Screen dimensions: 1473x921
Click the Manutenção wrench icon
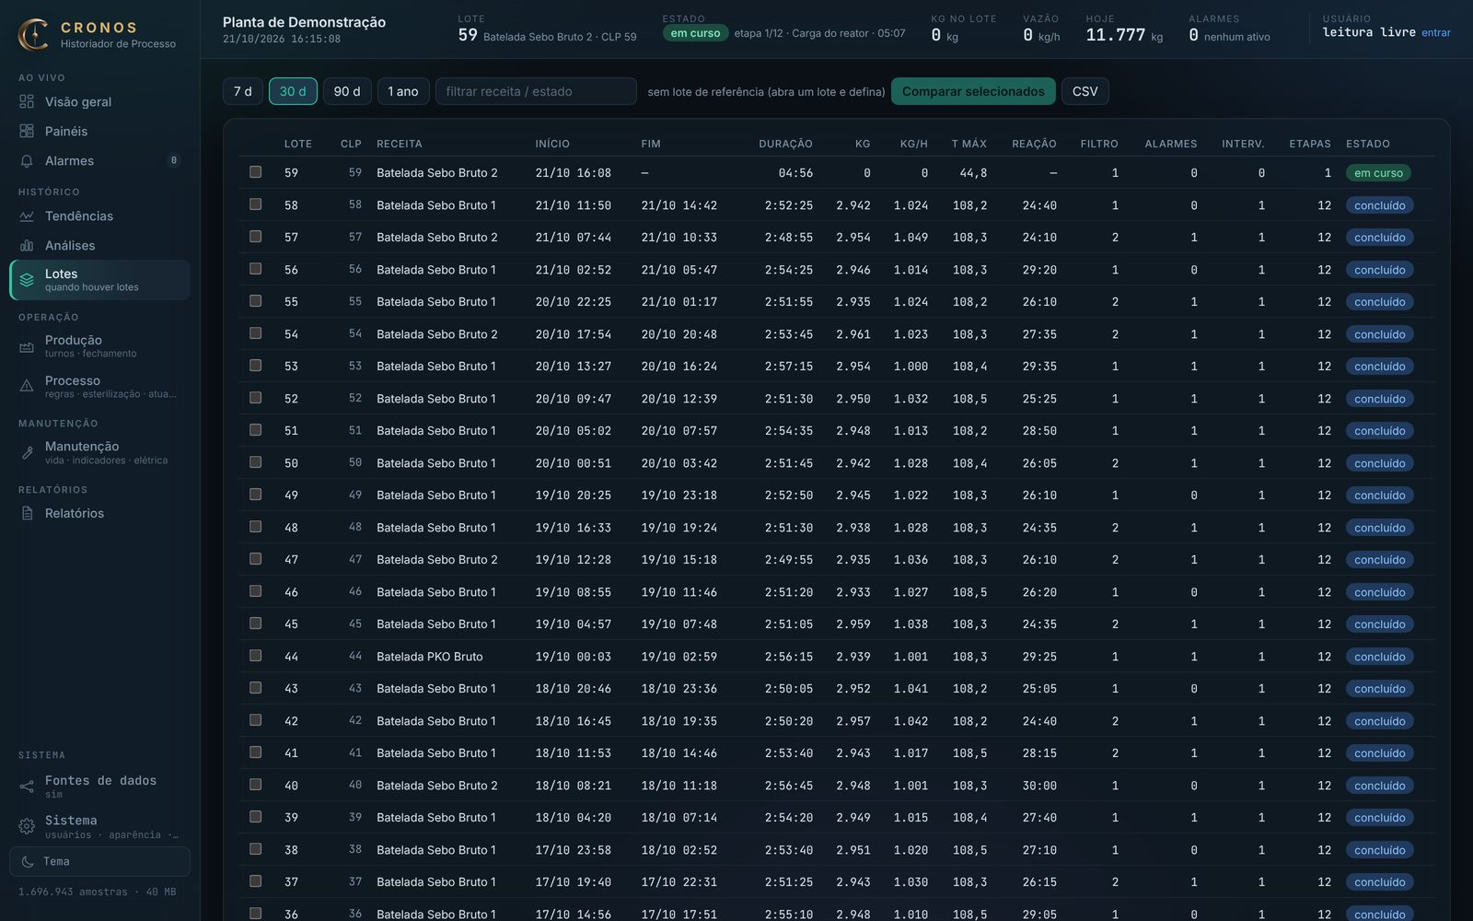[x=27, y=452]
